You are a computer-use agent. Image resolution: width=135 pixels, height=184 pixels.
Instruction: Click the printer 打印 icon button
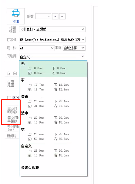click(x=16, y=16)
